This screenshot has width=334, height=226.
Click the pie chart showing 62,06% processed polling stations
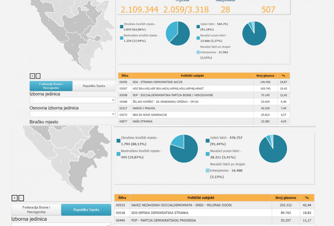coord(178,33)
